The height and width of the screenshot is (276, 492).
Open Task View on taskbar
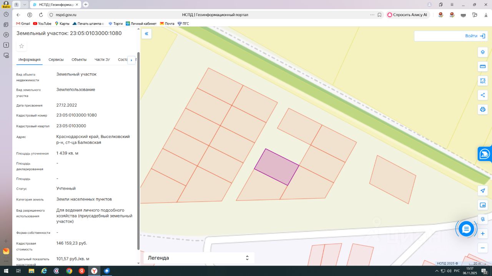[18, 271]
